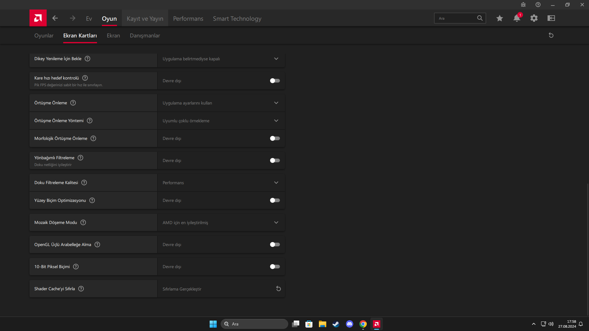
Task: Click the Windows taskbar search box
Action: click(x=254, y=324)
